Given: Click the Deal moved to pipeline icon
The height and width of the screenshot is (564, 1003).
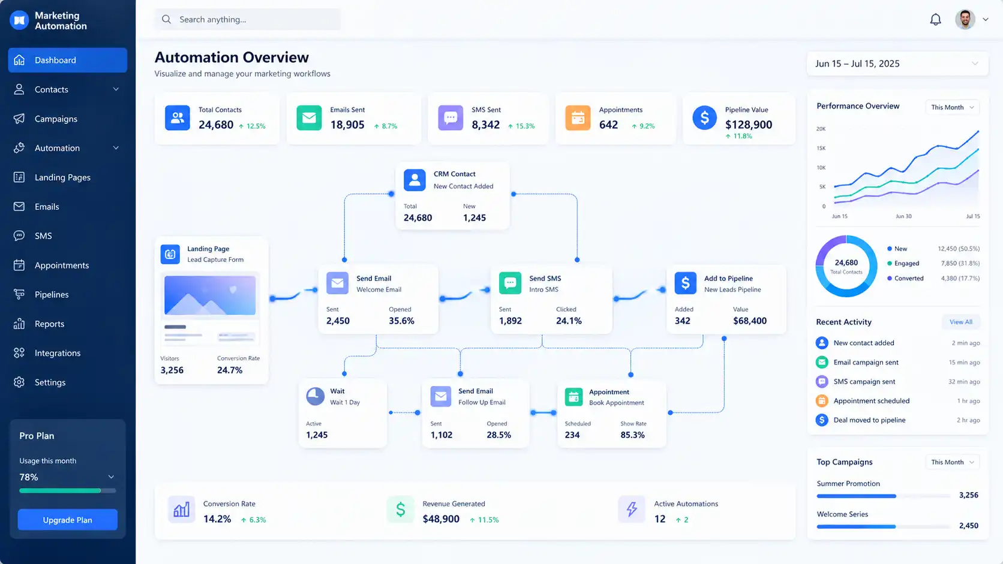Looking at the screenshot, I should [822, 420].
